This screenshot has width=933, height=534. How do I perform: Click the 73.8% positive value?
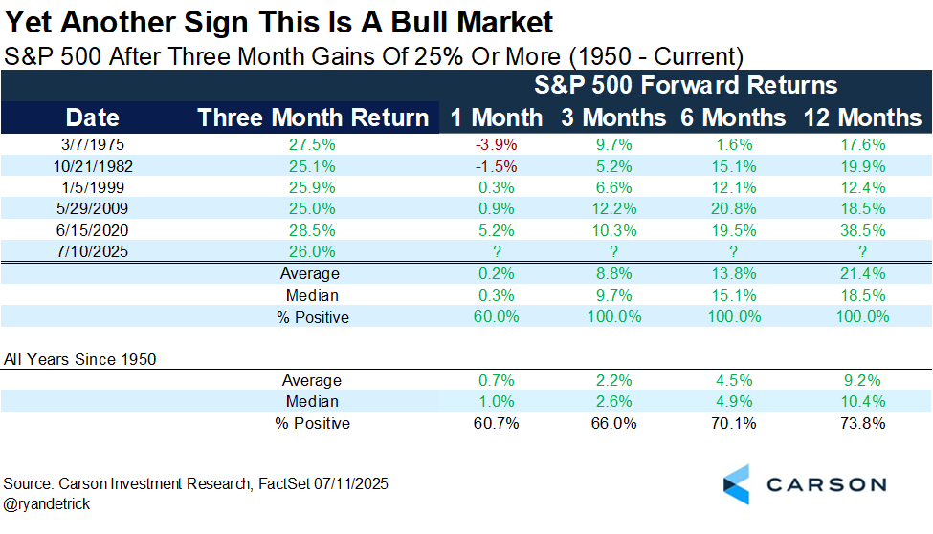coord(864,423)
